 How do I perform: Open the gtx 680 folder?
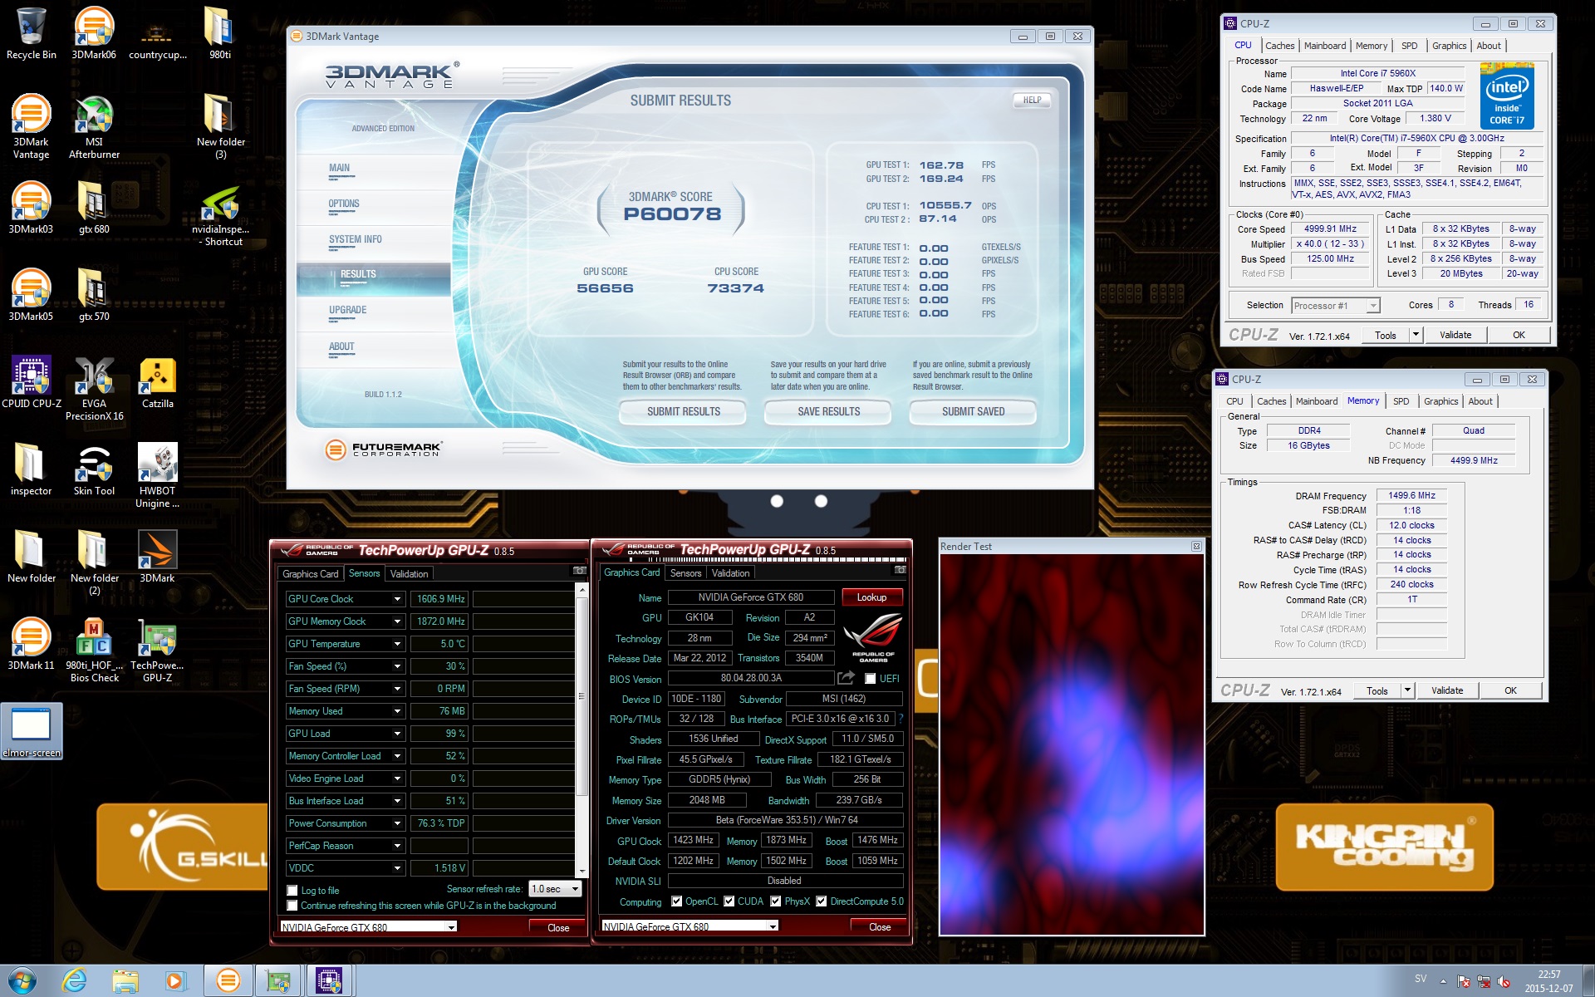tap(94, 208)
